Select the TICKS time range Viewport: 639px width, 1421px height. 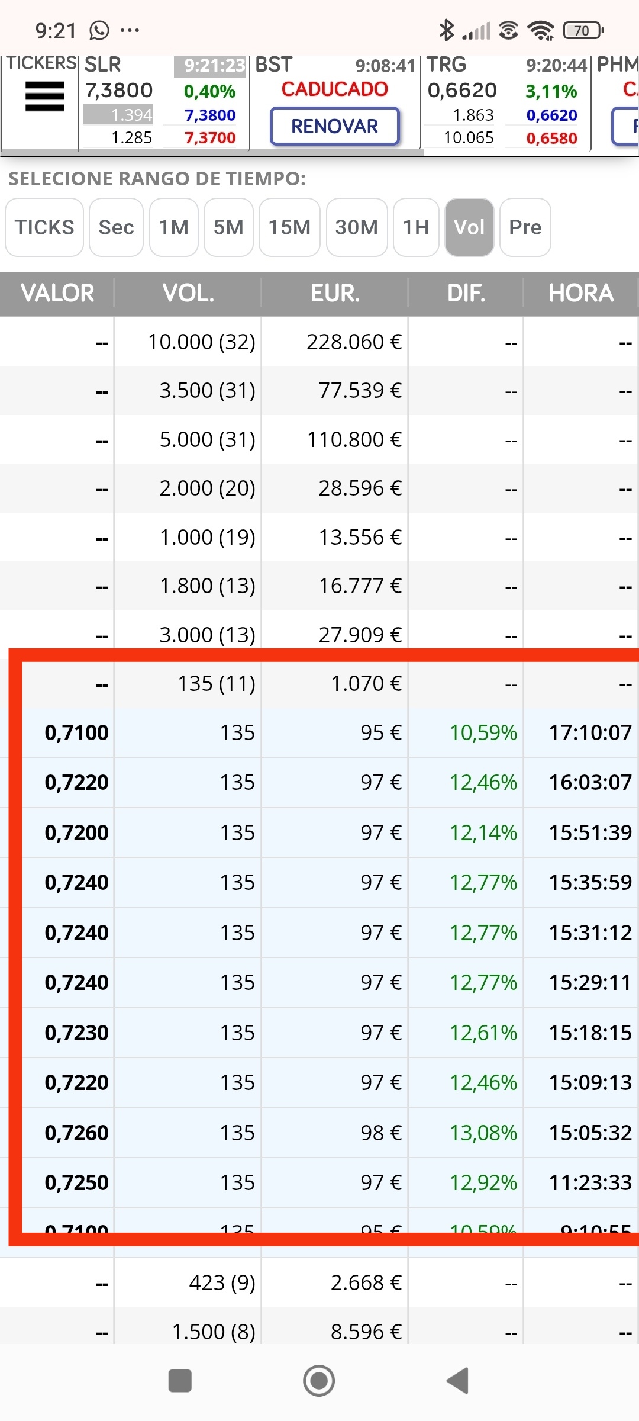44,227
